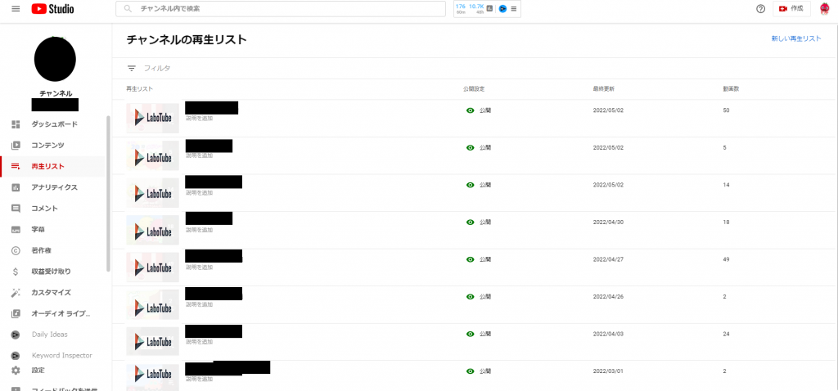This screenshot has width=838, height=391.
Task: Change 公開 visibility on the 2022/03/01 playlist
Action: coord(470,371)
